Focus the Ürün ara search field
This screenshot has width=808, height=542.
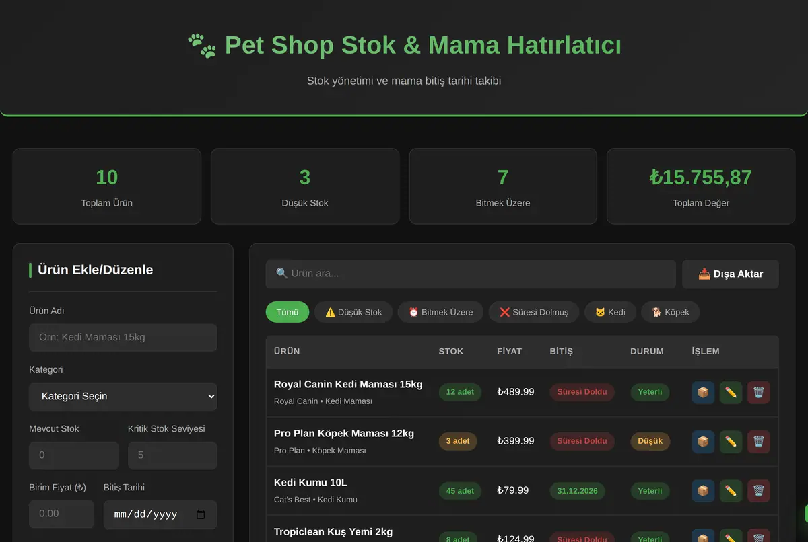[471, 274]
